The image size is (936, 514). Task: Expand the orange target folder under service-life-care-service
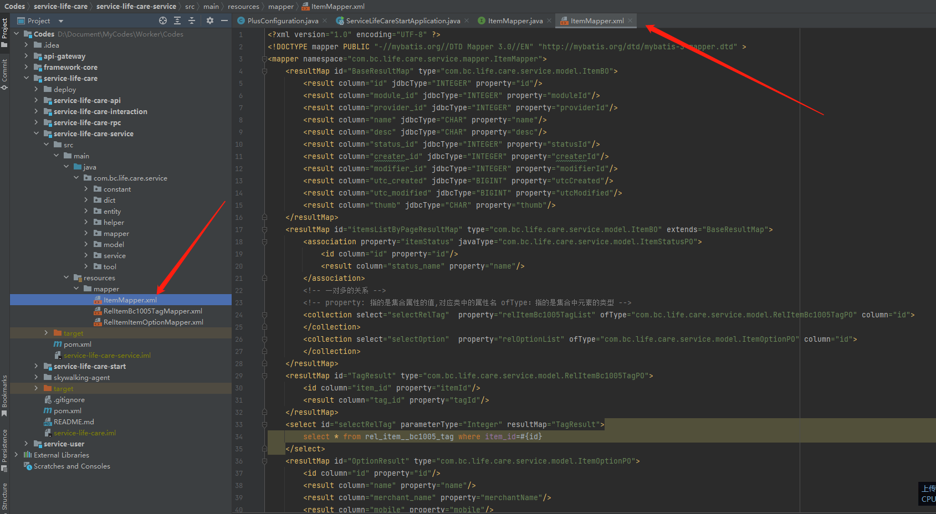46,333
